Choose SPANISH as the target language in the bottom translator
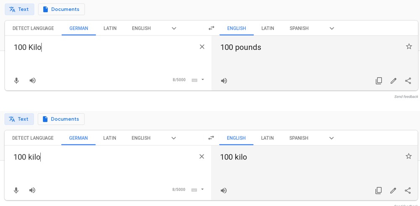The height and width of the screenshot is (206, 420). [x=299, y=138]
